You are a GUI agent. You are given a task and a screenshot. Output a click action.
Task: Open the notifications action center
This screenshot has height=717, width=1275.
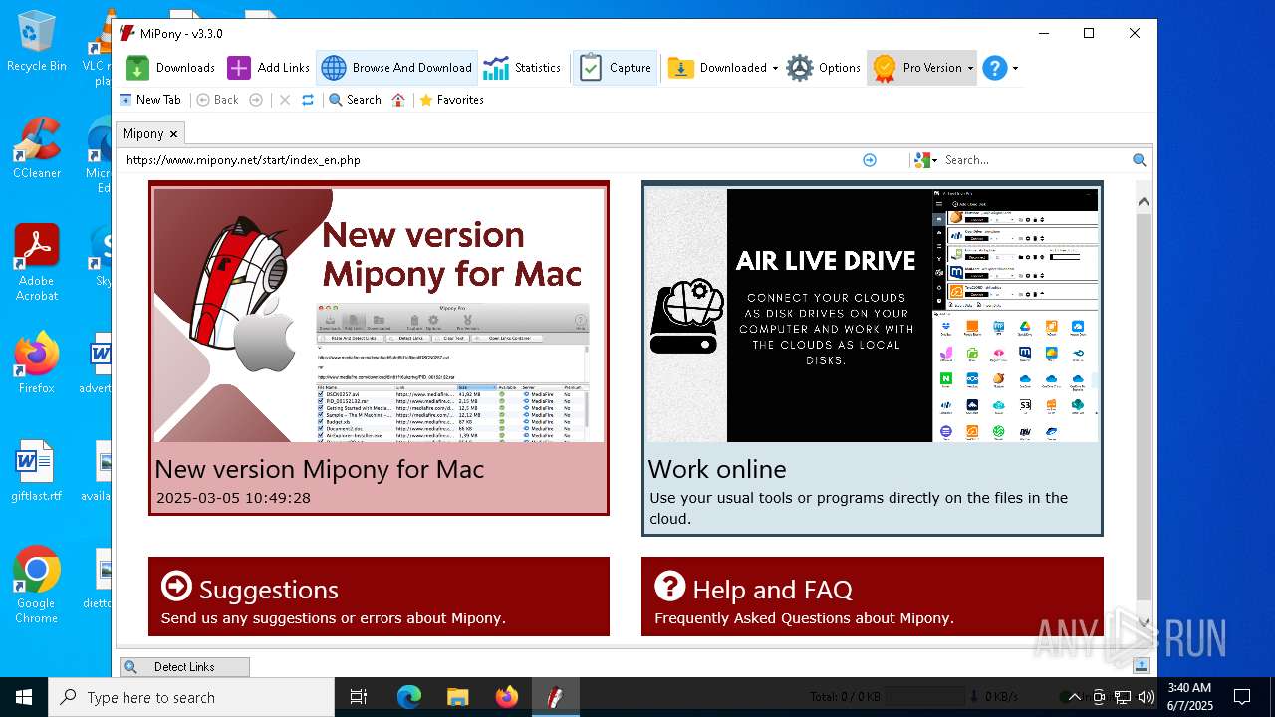[1242, 697]
